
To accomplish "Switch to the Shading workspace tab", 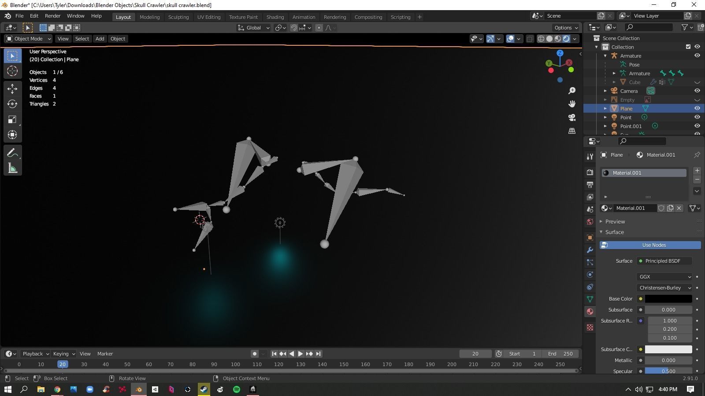I will pos(275,17).
